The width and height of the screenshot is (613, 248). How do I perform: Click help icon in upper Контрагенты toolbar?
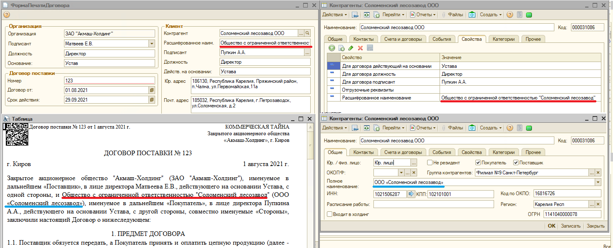510,15
